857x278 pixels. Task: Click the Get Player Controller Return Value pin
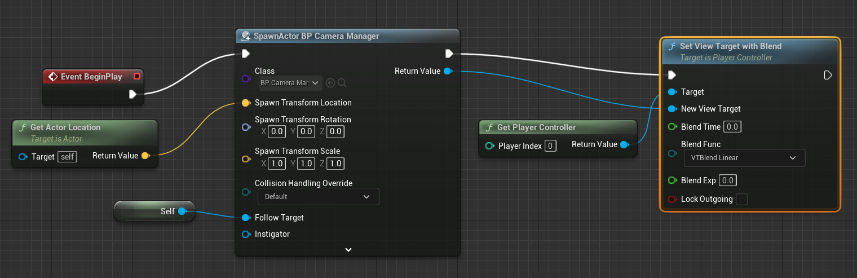(x=624, y=145)
